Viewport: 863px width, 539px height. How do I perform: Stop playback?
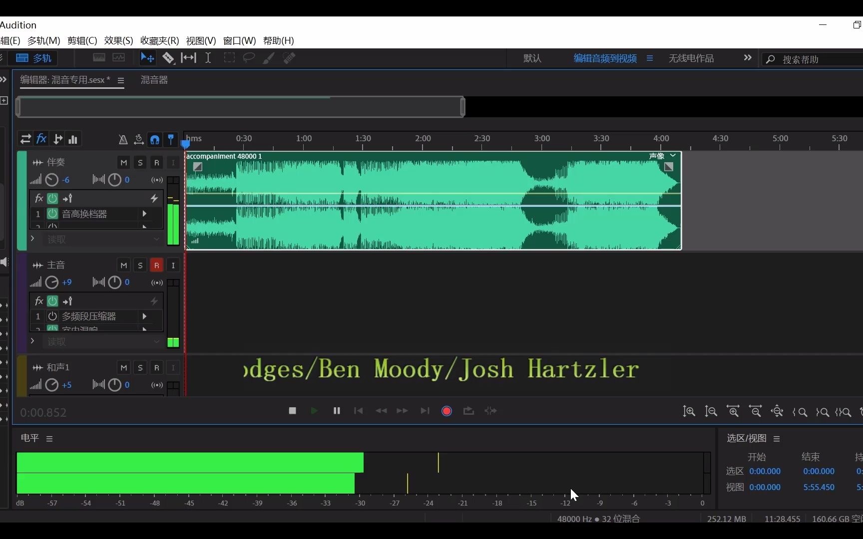point(293,411)
